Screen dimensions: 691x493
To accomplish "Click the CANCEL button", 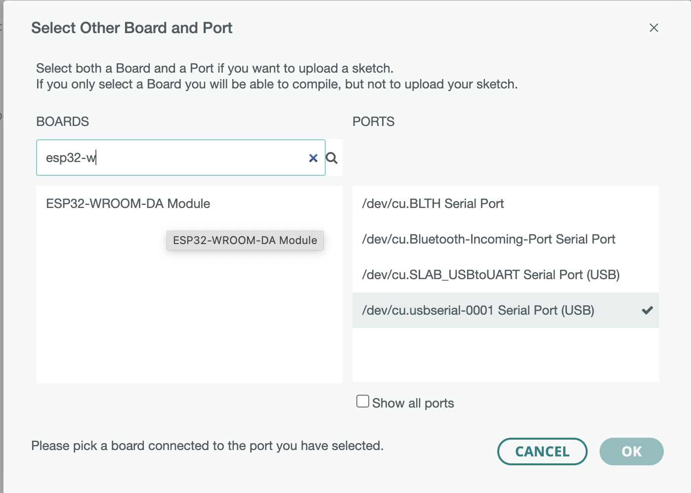I will [542, 452].
